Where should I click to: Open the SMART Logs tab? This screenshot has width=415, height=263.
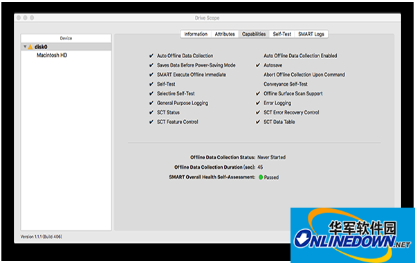tap(311, 34)
